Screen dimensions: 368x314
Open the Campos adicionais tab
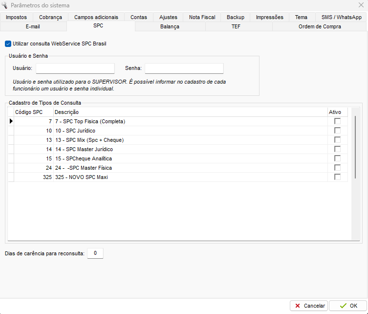[96, 17]
